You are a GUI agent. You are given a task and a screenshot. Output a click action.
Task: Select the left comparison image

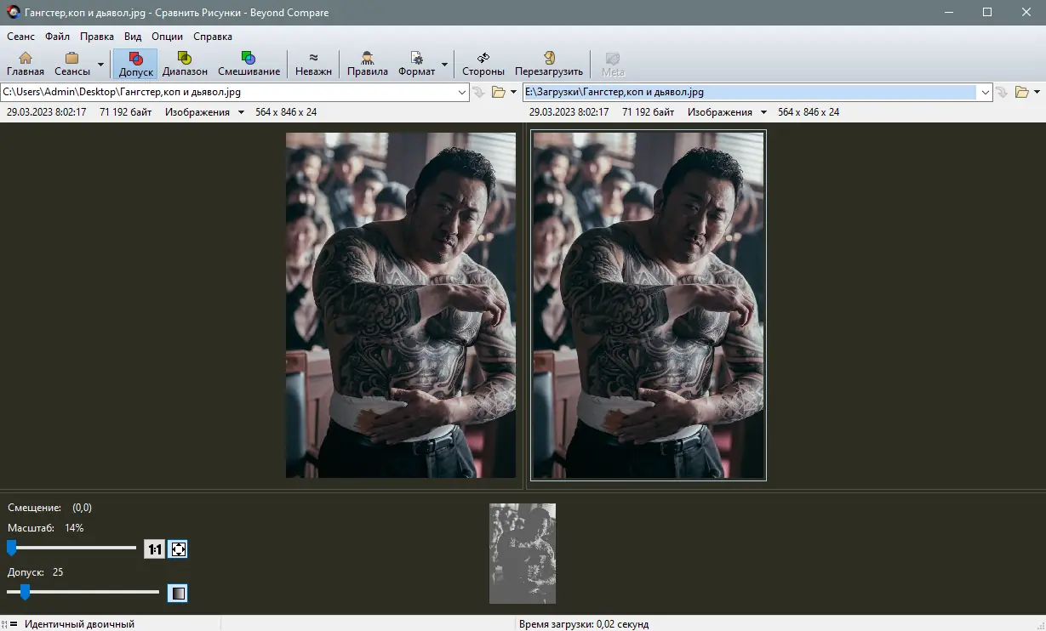coord(401,305)
